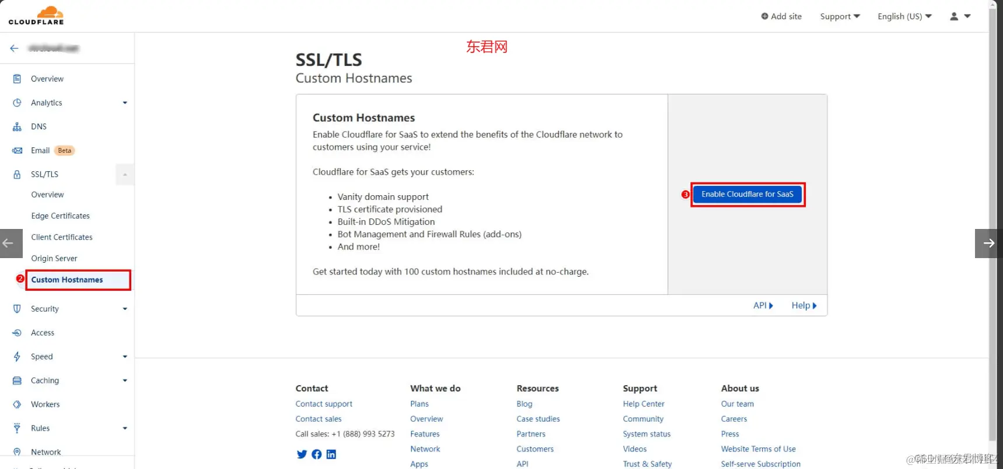The width and height of the screenshot is (1003, 469).
Task: Click the Cloudflare logo
Action: (36, 16)
